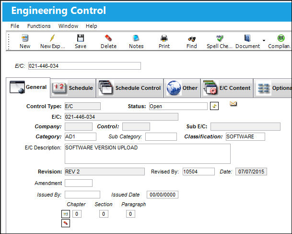Click the eraser icon below chapter button
292x234 pixels.
pos(66,223)
